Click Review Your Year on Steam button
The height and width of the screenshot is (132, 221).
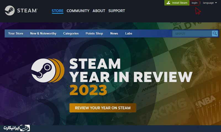[103, 108]
